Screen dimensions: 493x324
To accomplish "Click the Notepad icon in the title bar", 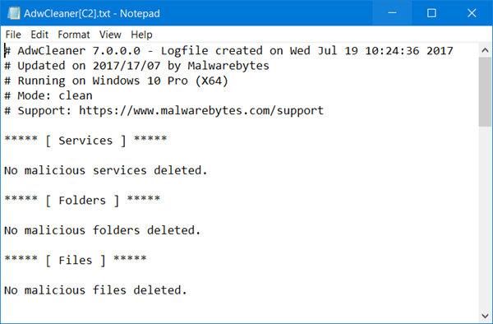I will 13,13.
